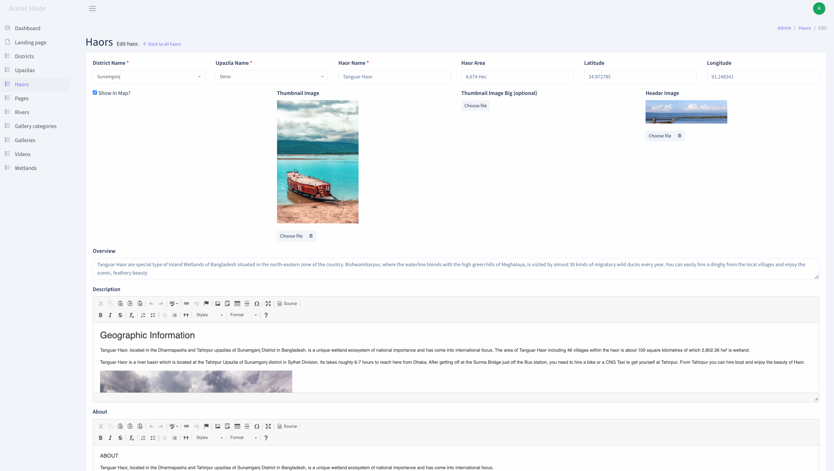Expand Format dropdown in Description editor
The image size is (834, 471).
point(243,315)
